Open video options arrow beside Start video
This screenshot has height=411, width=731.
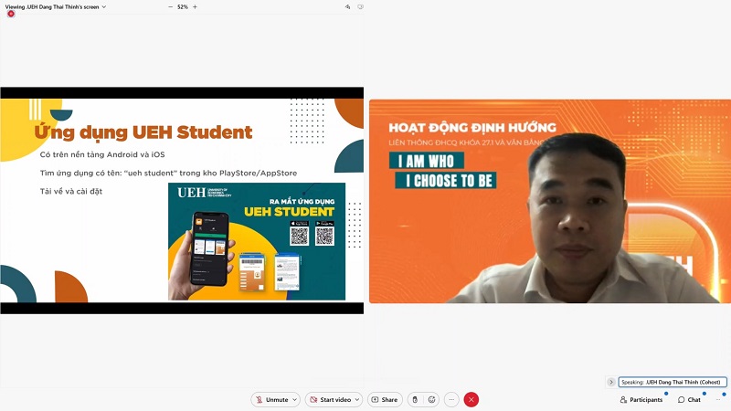point(357,399)
